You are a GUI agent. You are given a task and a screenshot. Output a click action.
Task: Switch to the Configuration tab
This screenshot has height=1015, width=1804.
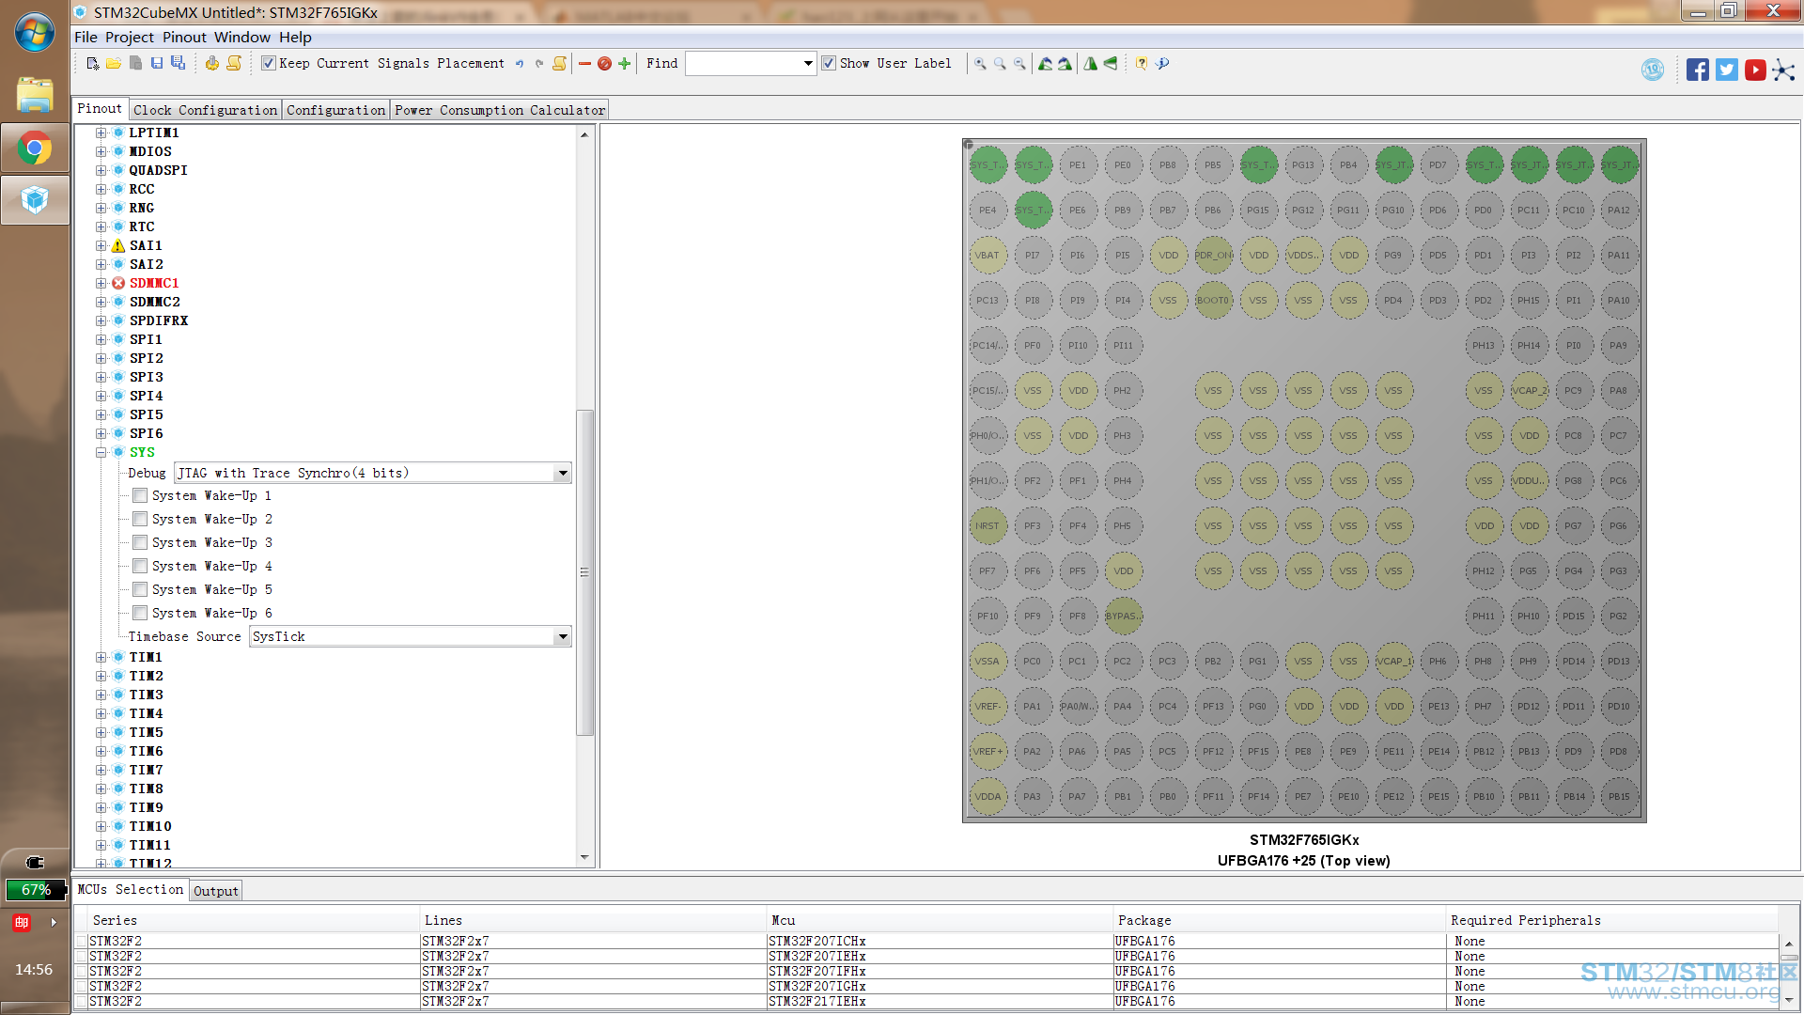coord(336,110)
